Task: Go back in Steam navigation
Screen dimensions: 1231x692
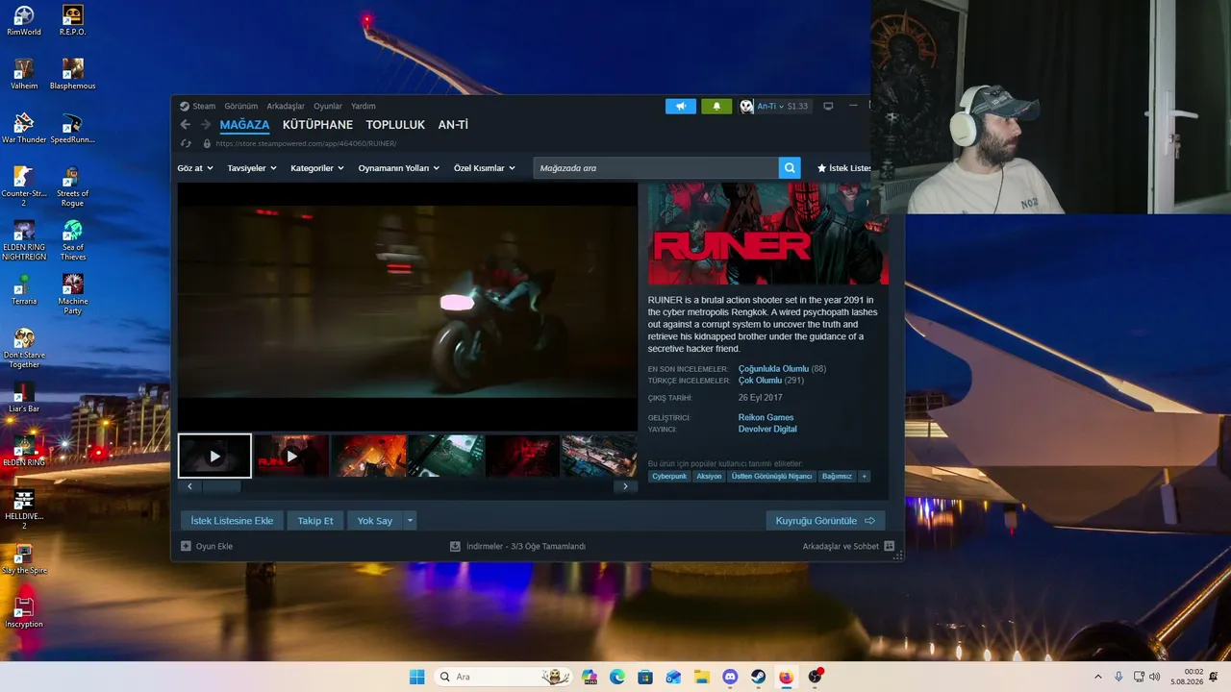Action: 186,125
